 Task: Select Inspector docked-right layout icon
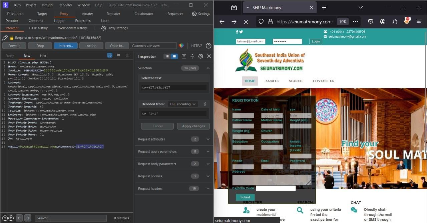coord(174,56)
